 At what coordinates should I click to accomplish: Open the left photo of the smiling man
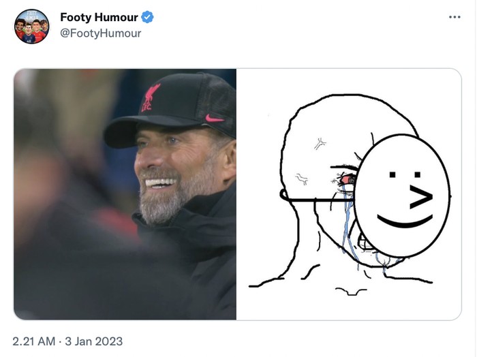(x=125, y=194)
